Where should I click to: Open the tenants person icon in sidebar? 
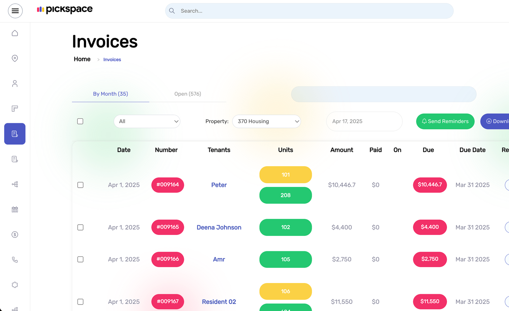[15, 83]
